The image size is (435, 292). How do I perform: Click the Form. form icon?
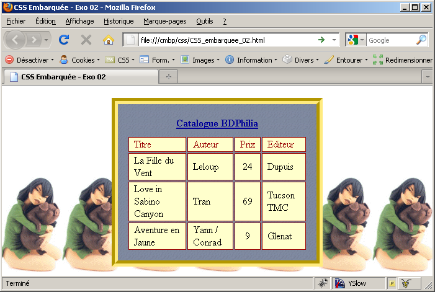pos(144,60)
